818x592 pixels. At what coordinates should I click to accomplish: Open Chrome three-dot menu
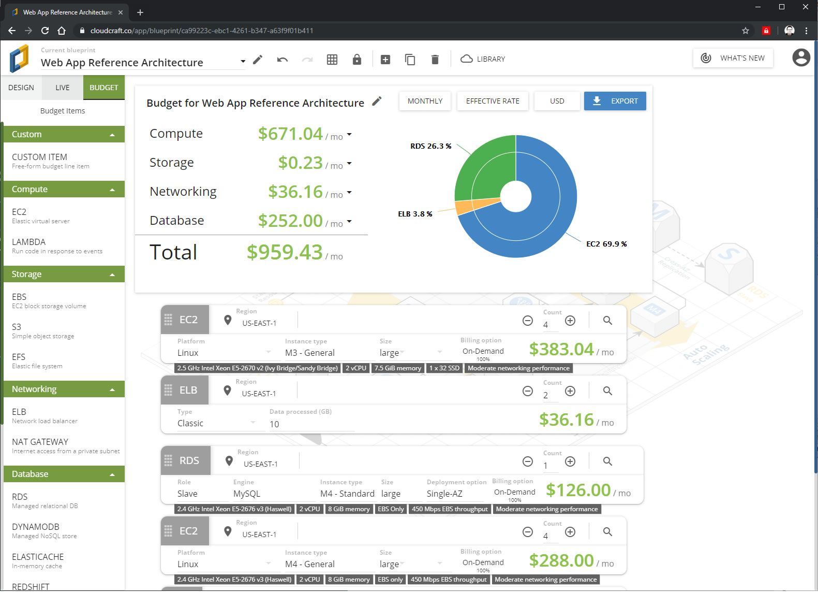pos(807,31)
